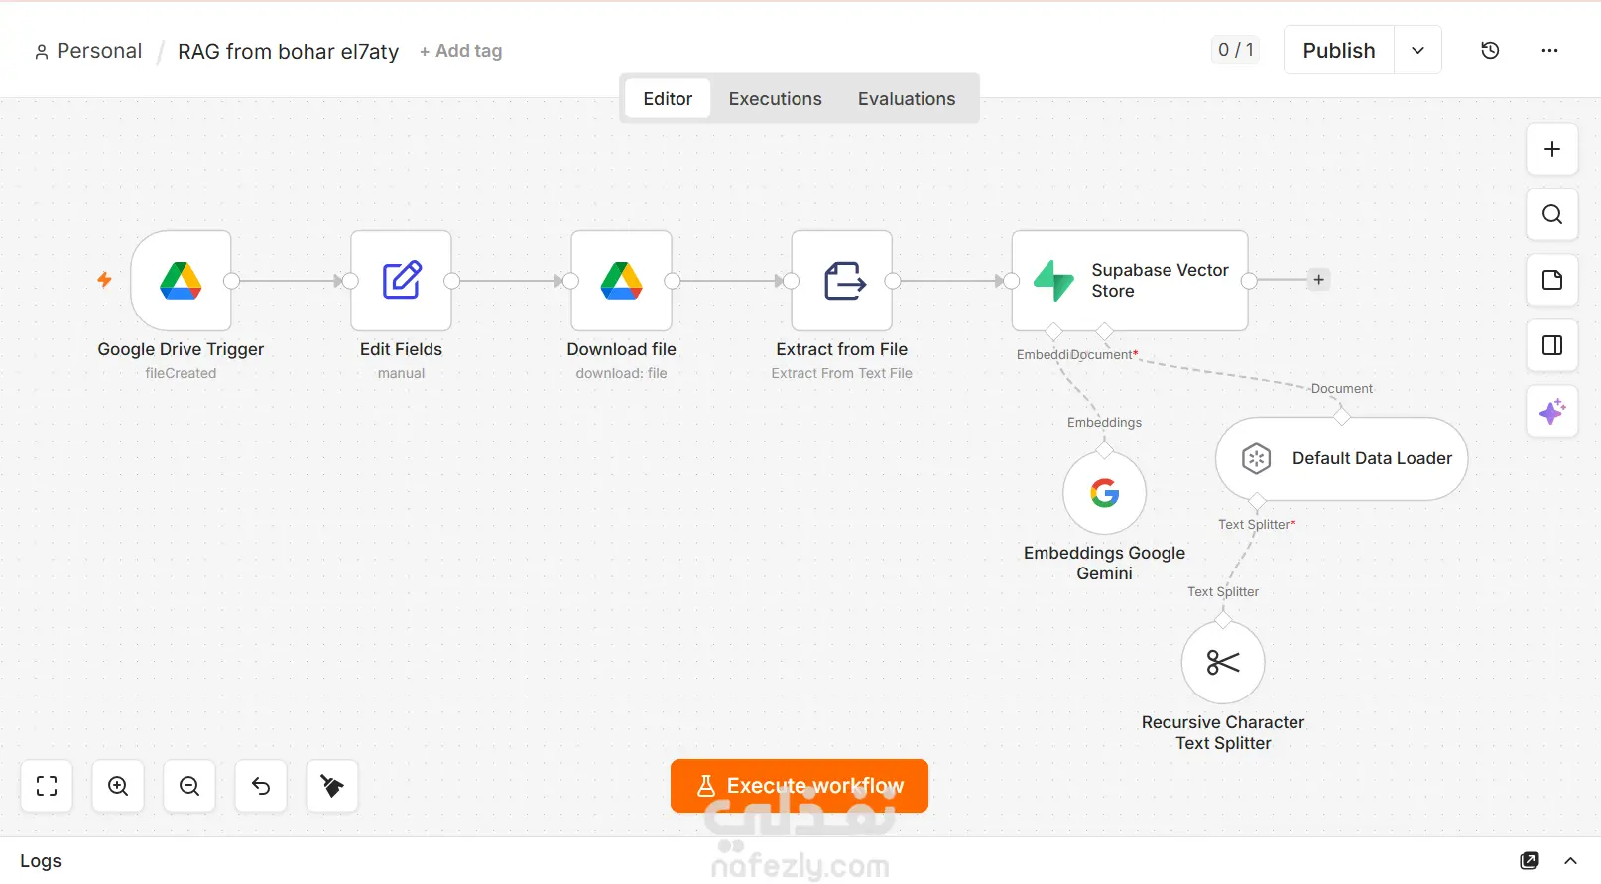1601x884 pixels.
Task: Click the workflow name RAG from bohar el7aty
Action: coord(288,51)
